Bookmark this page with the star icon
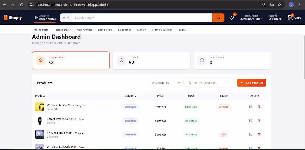The height and width of the screenshot is (150, 305). (x=279, y=5)
